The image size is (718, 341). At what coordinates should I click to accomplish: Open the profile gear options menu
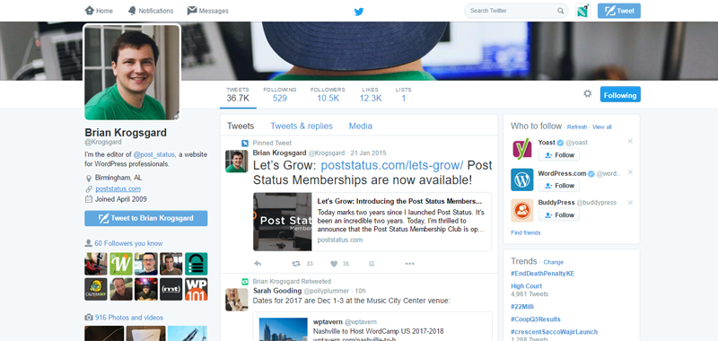tap(588, 94)
